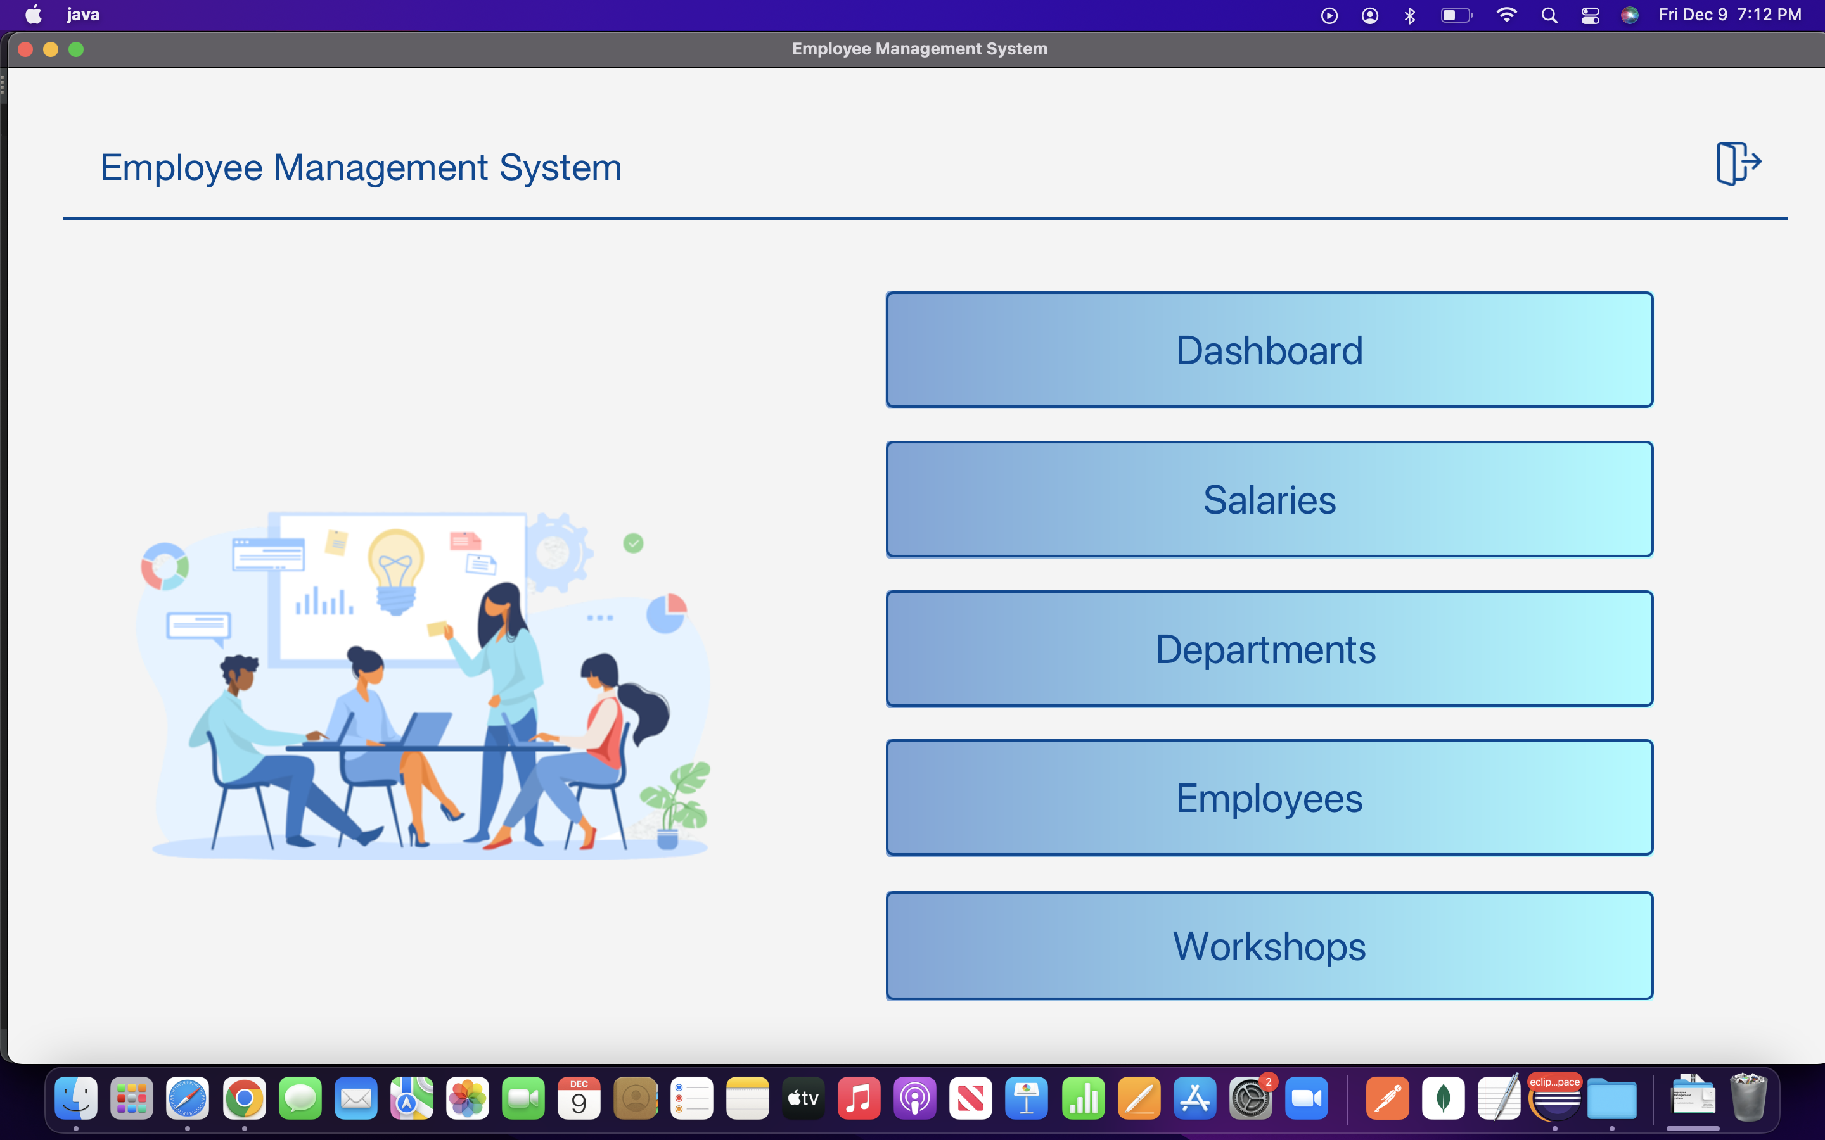Launch Google Chrome

[x=243, y=1098]
